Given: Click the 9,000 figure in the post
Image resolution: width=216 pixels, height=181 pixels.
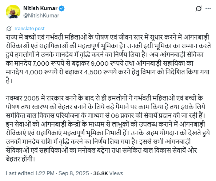Looking at the screenshot, I should click(100, 63).
